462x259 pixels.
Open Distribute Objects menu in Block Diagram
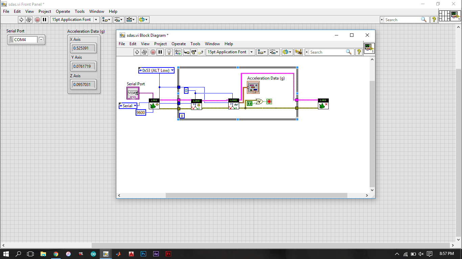tap(274, 52)
